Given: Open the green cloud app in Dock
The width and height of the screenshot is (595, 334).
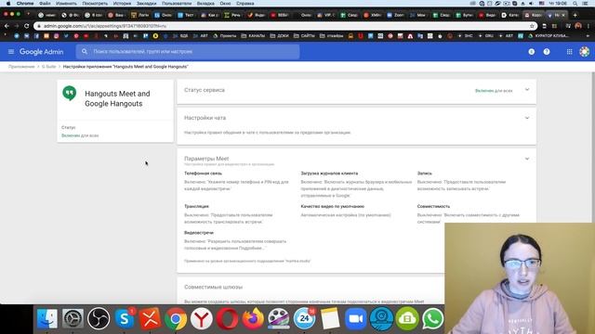Looking at the screenshot, I should point(407,318).
